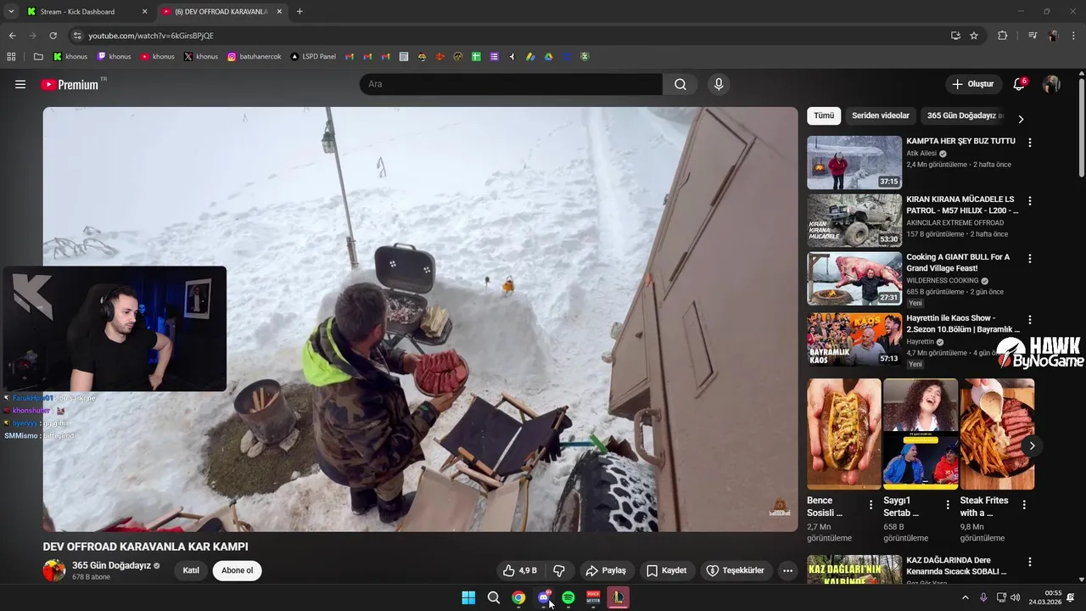The image size is (1086, 611).
Task: Share the video via Paylaş
Action: point(606,570)
